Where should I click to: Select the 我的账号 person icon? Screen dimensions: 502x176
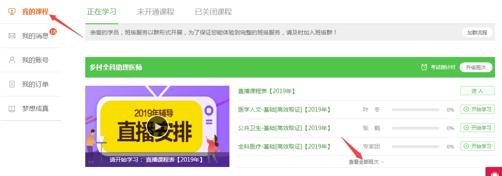pos(12,60)
